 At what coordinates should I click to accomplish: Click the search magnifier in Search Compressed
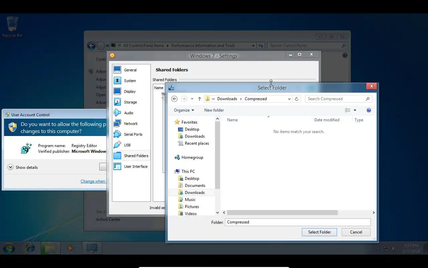[367, 99]
